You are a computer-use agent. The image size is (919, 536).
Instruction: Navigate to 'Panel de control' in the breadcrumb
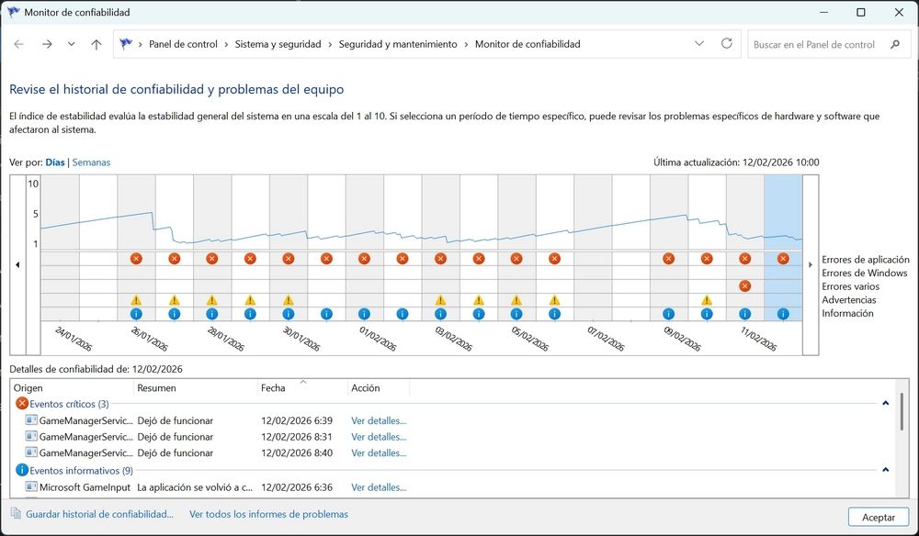pyautogui.click(x=184, y=43)
